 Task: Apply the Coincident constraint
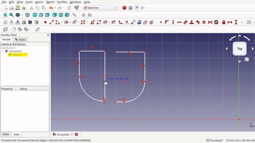[161, 22]
